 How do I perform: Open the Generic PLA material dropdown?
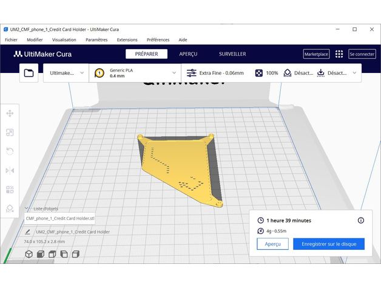[136, 73]
